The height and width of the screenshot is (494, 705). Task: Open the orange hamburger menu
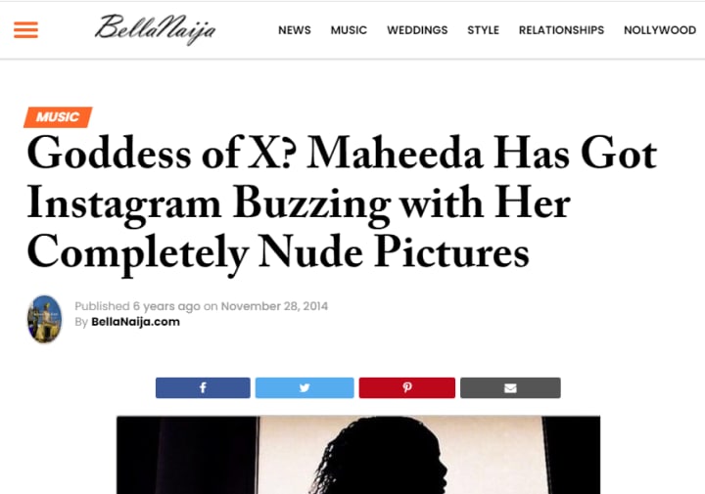25,30
